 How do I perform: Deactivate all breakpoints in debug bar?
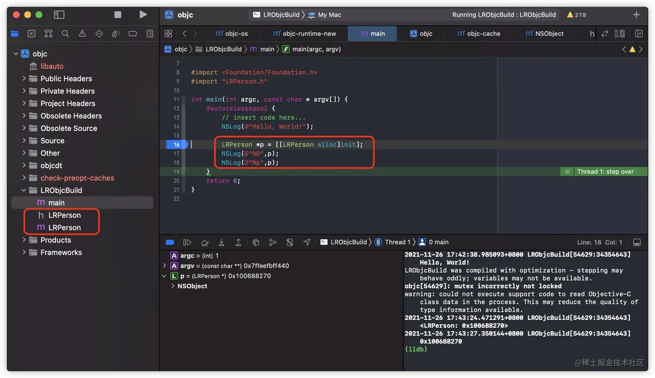click(x=170, y=242)
